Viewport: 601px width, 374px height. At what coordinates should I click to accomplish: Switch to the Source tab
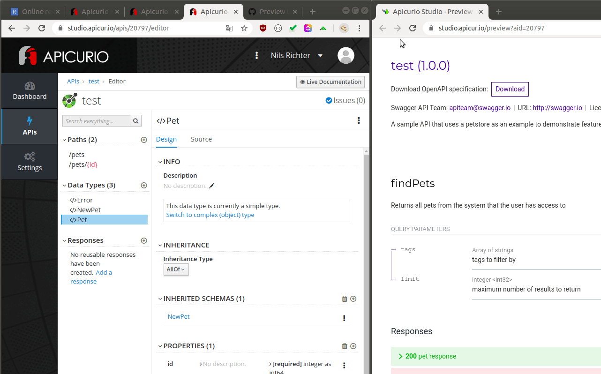point(201,139)
